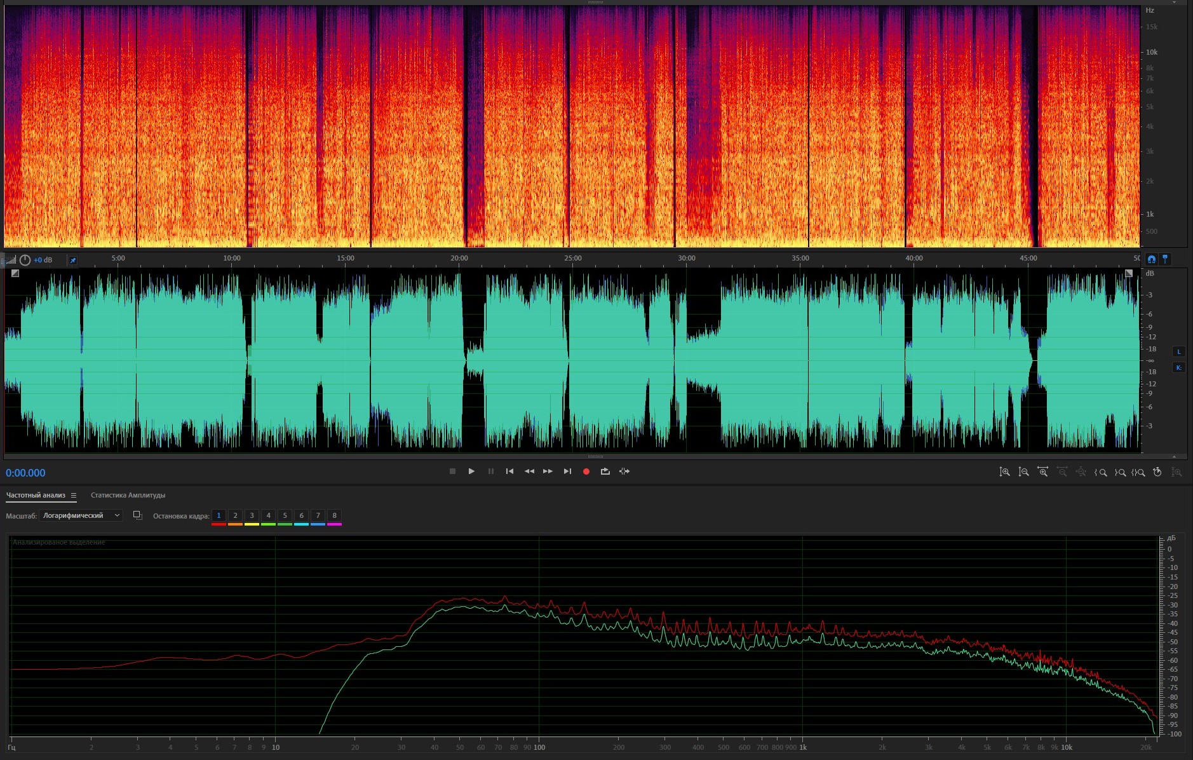Click the fast forward button

point(548,472)
